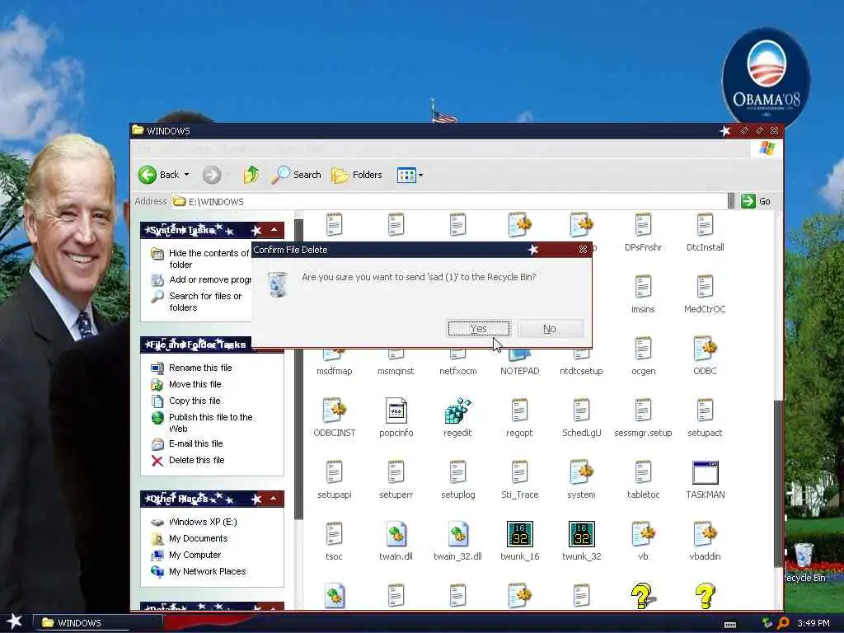
Task: Click Rename this file
Action: tap(192, 368)
